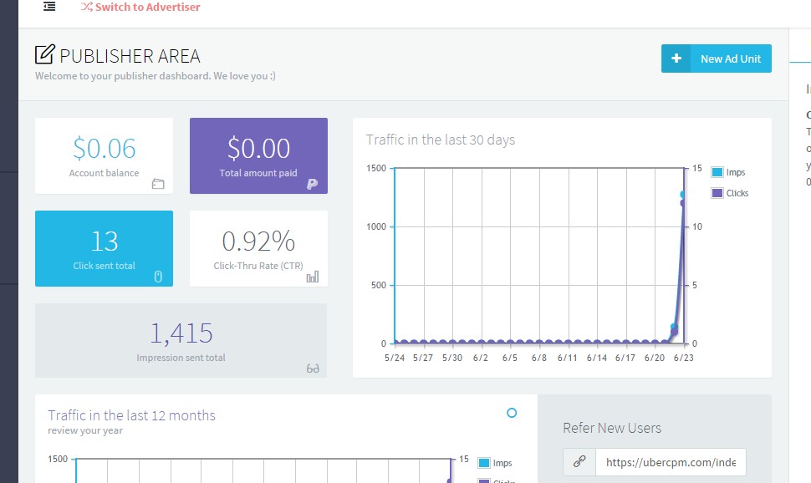The width and height of the screenshot is (811, 483).
Task: Click the shuffle icon beside Switch to Advertiser
Action: [87, 8]
